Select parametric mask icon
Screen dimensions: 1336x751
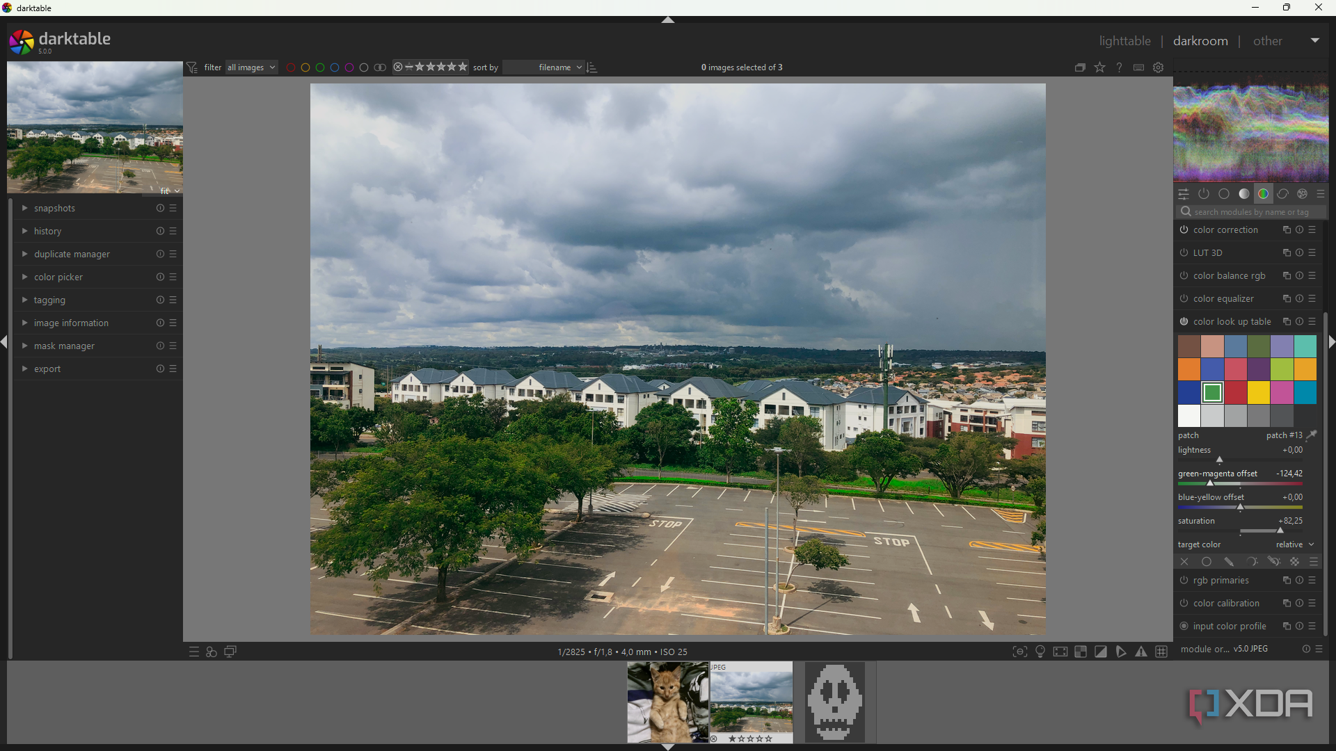(x=1251, y=562)
